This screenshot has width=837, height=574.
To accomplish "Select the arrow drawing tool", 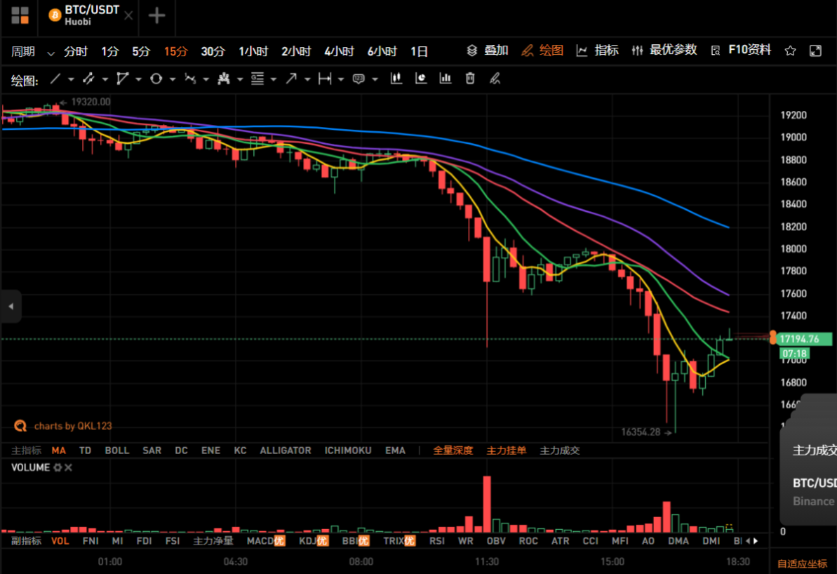I will tap(291, 79).
